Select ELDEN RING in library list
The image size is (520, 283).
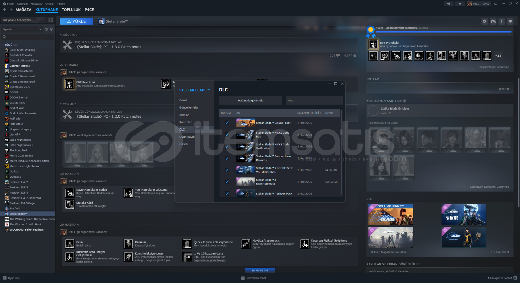[x=17, y=103]
